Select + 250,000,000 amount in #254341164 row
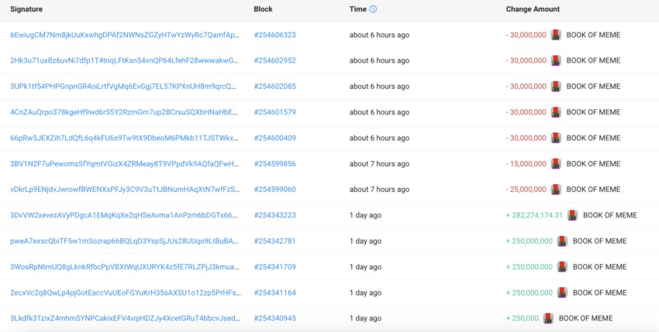This screenshot has width=659, height=332. 530,293
